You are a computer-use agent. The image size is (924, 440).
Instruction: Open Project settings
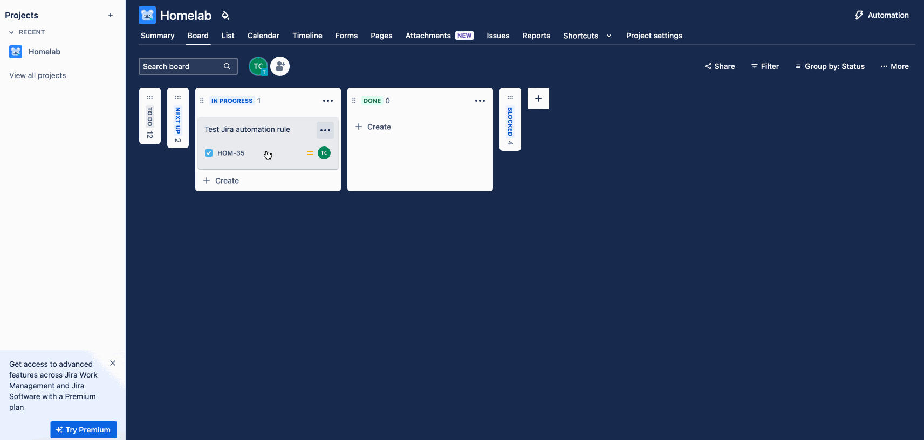pyautogui.click(x=654, y=36)
